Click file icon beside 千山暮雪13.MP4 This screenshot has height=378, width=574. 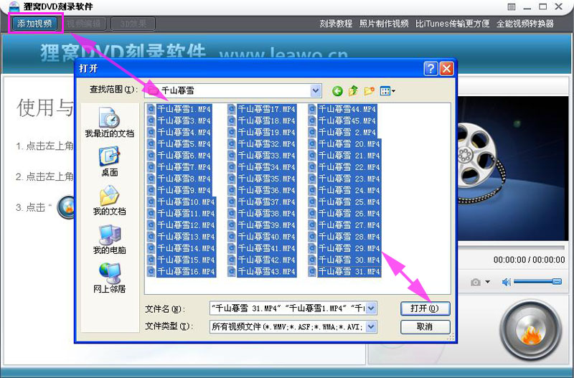(151, 237)
